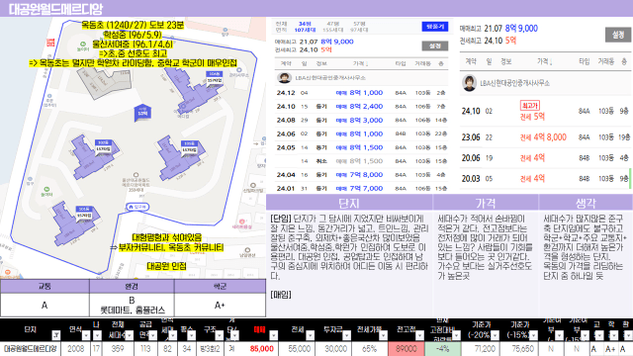Select the pink 89000 전고점 cell
Image resolution: width=633 pixels, height=356 pixels.
coord(407,349)
